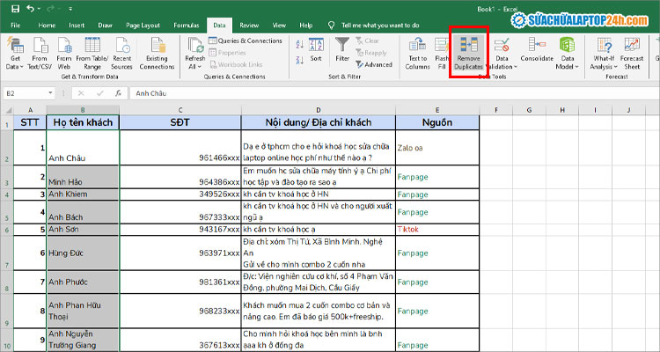Click phone cell '943167xxx'
The image size is (660, 352).
180,230
